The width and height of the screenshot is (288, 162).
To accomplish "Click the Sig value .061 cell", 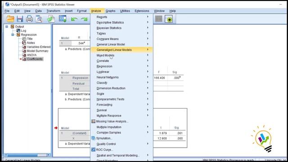I will [180, 133].
